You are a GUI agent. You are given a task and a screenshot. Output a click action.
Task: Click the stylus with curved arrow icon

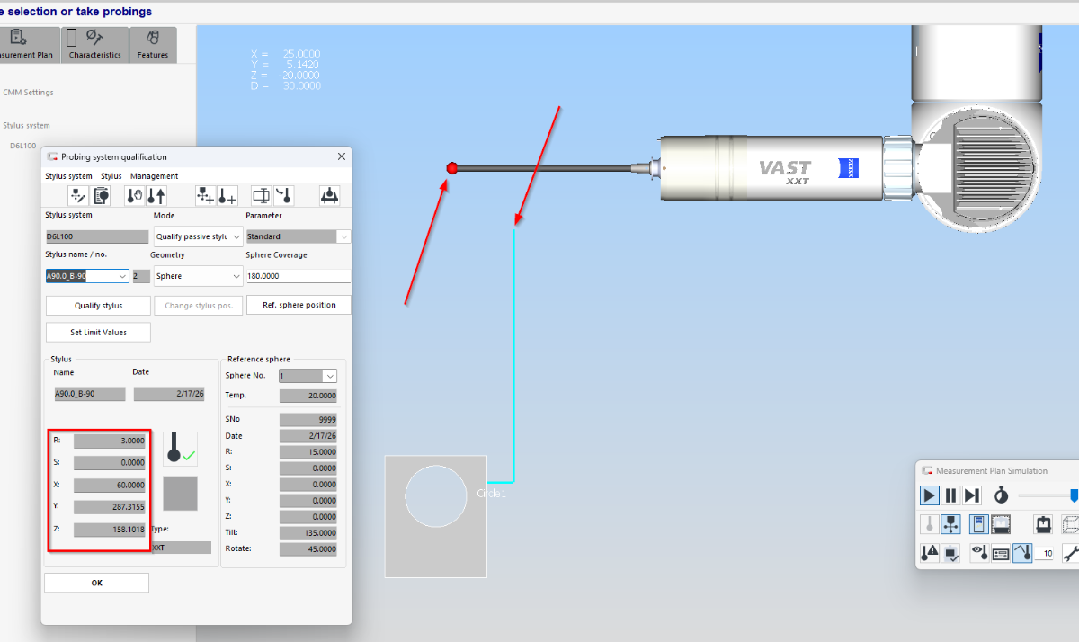[x=283, y=195]
